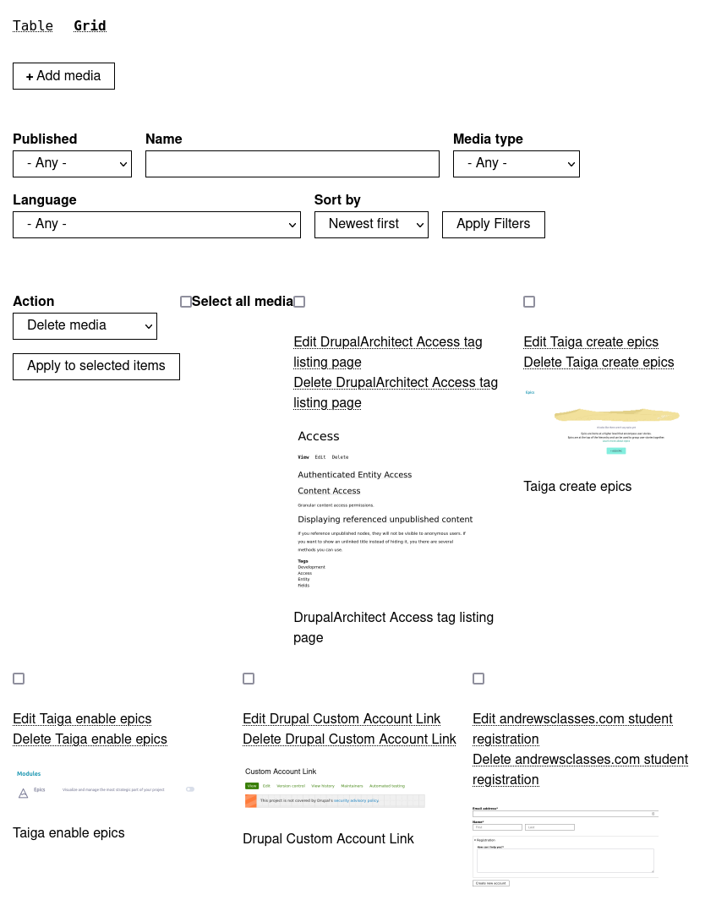Open the Action dropdown menu
The height and width of the screenshot is (900, 727).
tap(85, 325)
